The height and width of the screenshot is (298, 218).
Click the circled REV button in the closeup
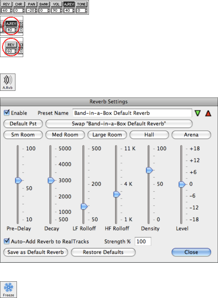point(11,45)
